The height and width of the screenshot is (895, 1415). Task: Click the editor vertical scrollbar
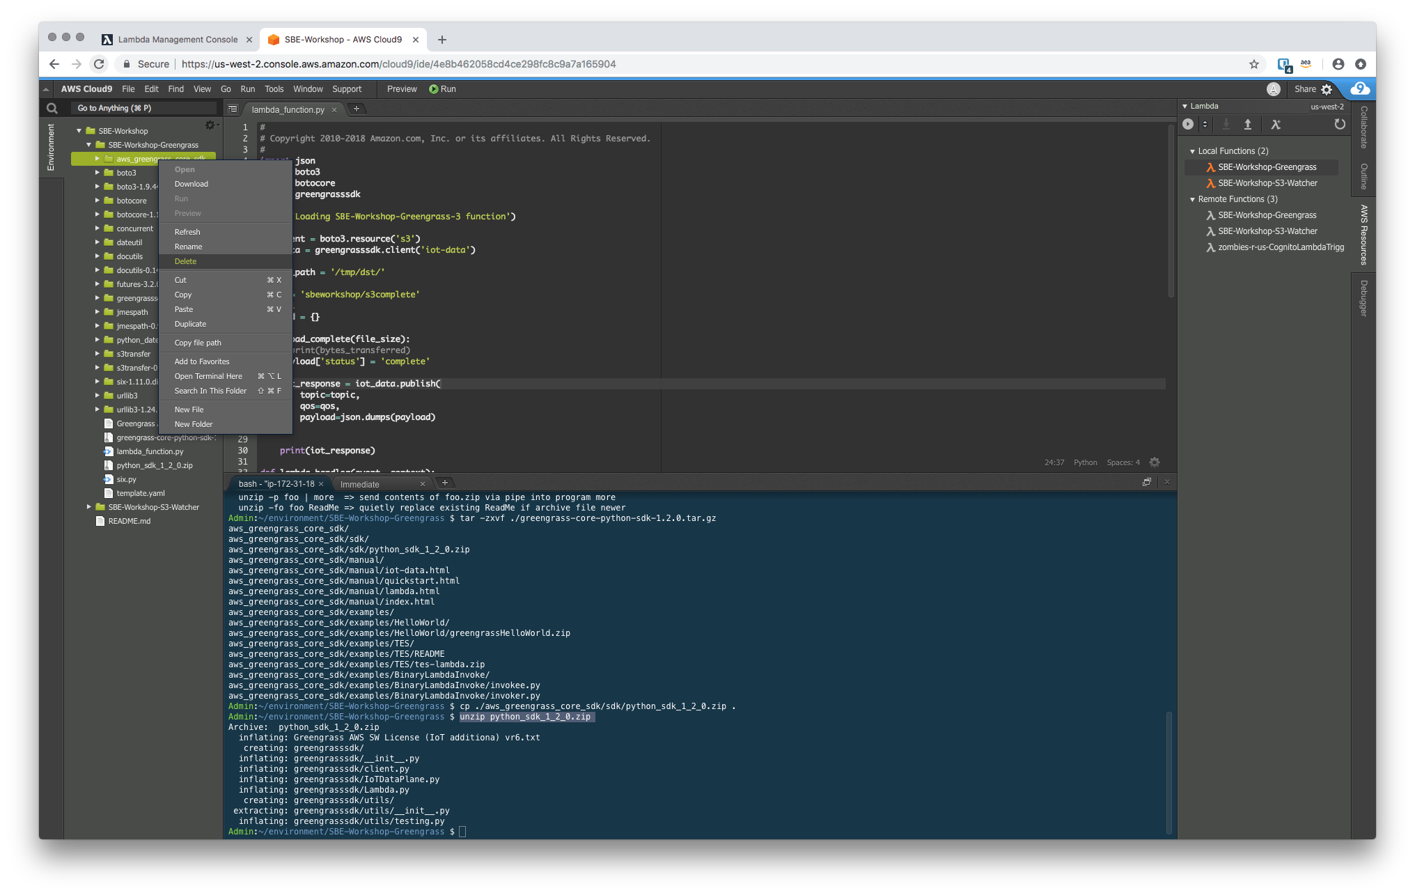1171,211
